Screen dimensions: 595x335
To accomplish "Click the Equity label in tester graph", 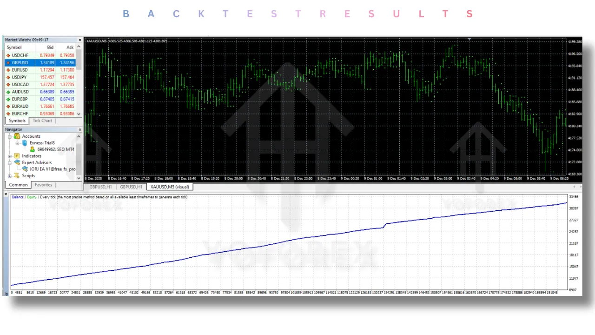I will [x=32, y=197].
